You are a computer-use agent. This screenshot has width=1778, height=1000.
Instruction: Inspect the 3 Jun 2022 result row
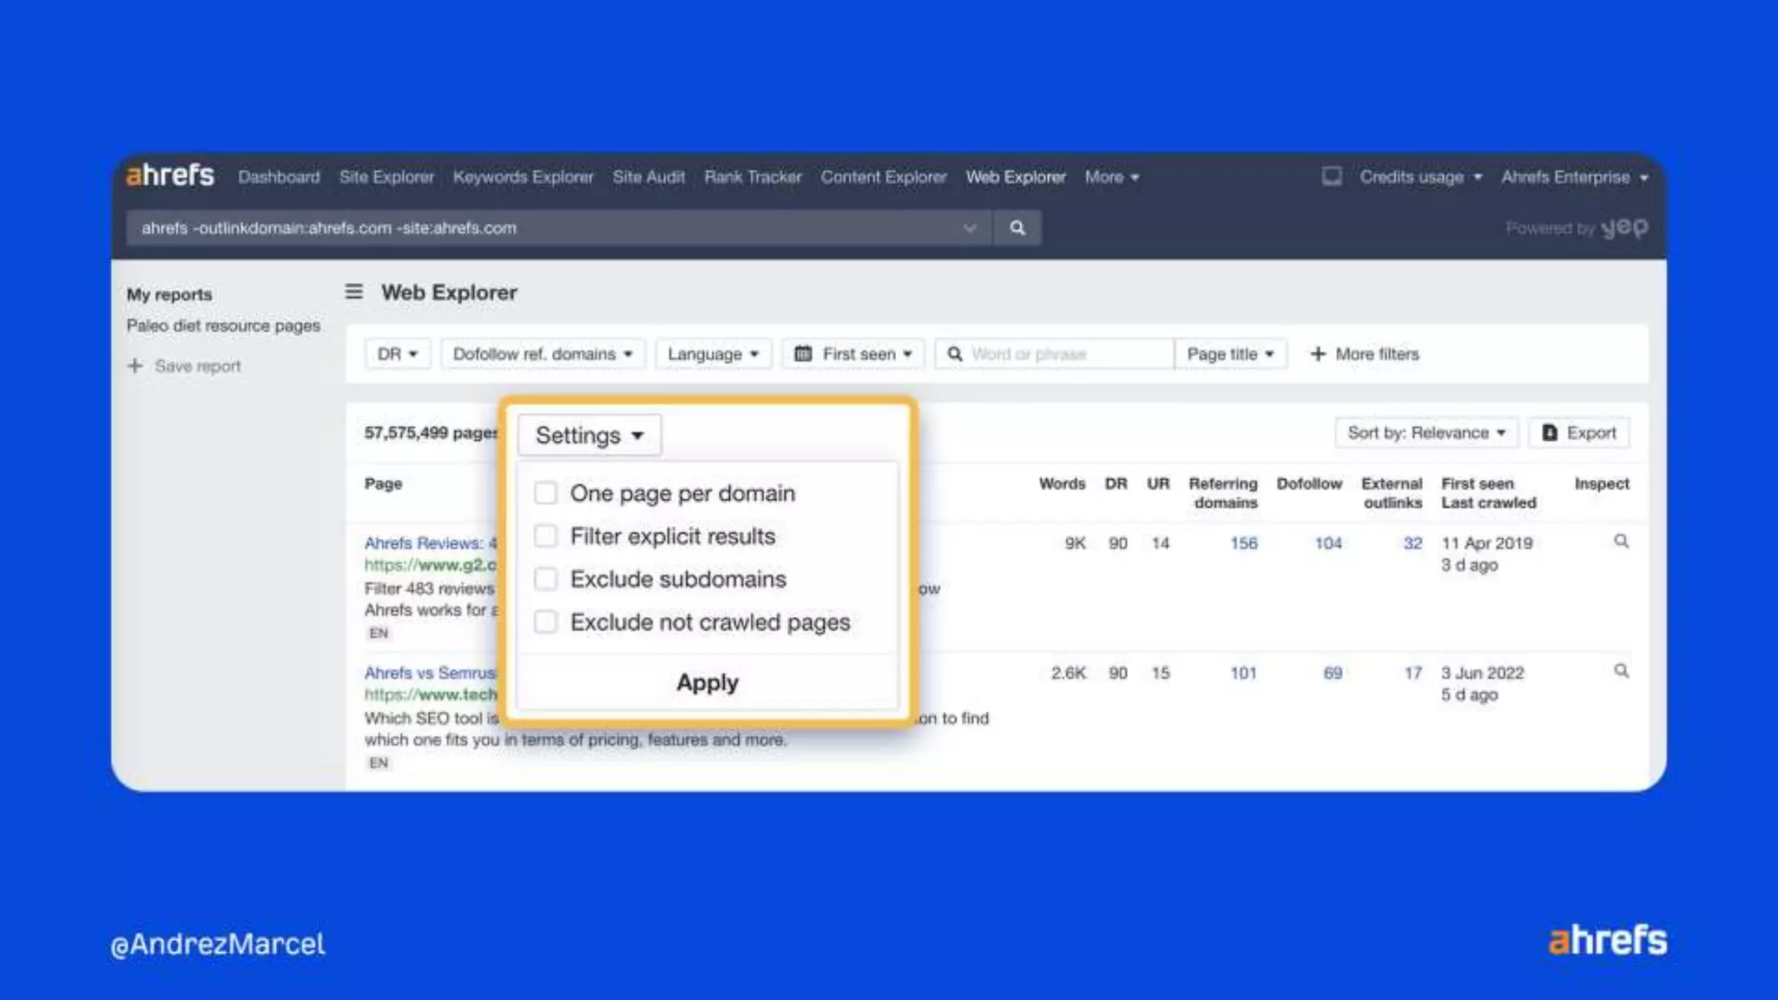click(1621, 671)
